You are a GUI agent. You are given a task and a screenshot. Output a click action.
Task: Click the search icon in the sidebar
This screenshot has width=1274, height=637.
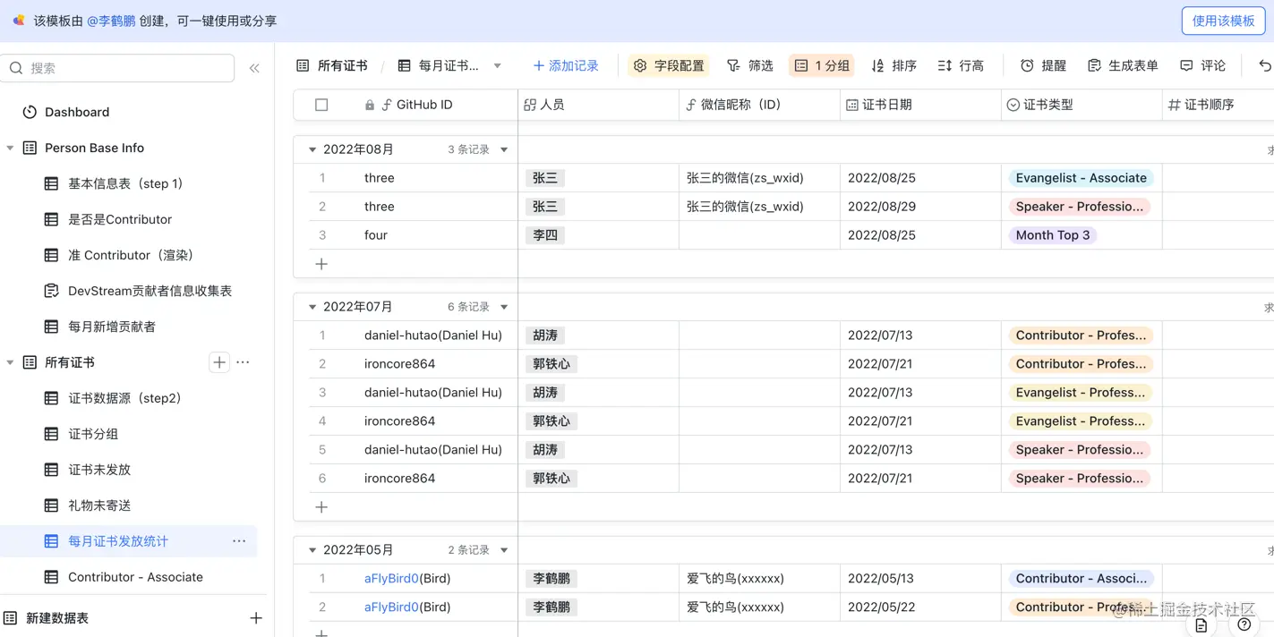17,68
